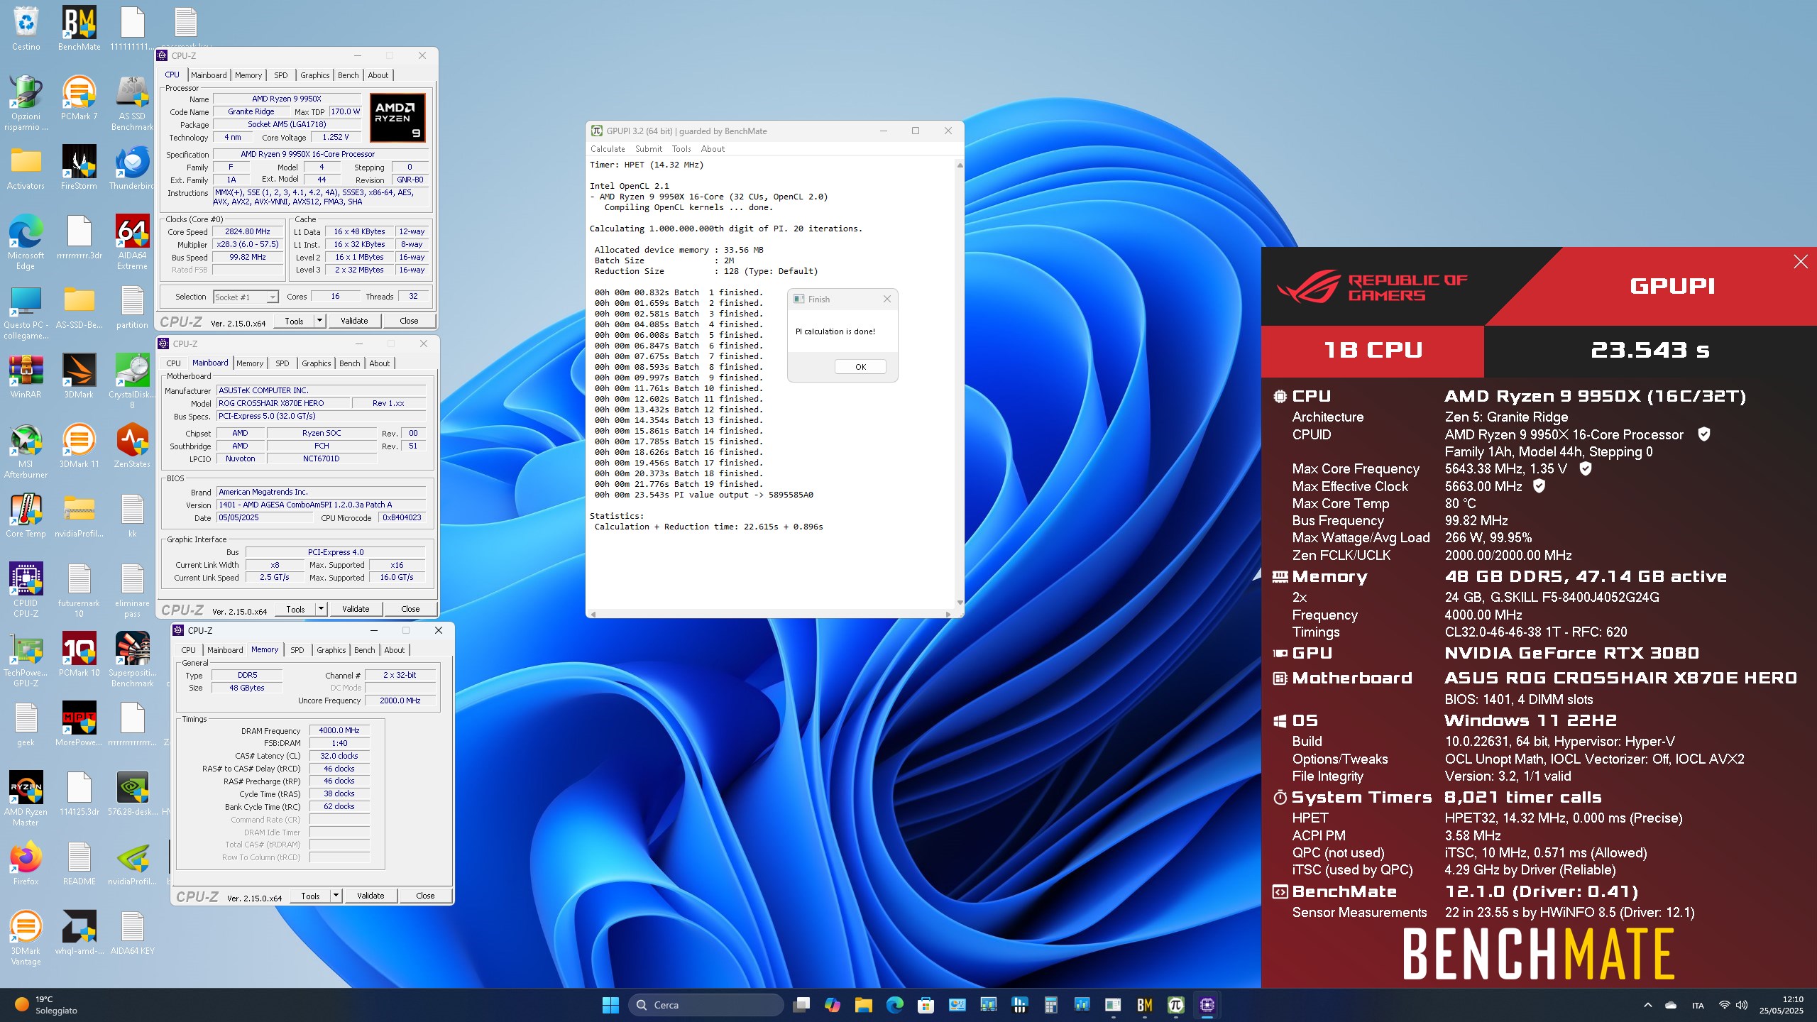Open Microsoft Edge desktop shortcut
The image size is (1817, 1022).
26,243
